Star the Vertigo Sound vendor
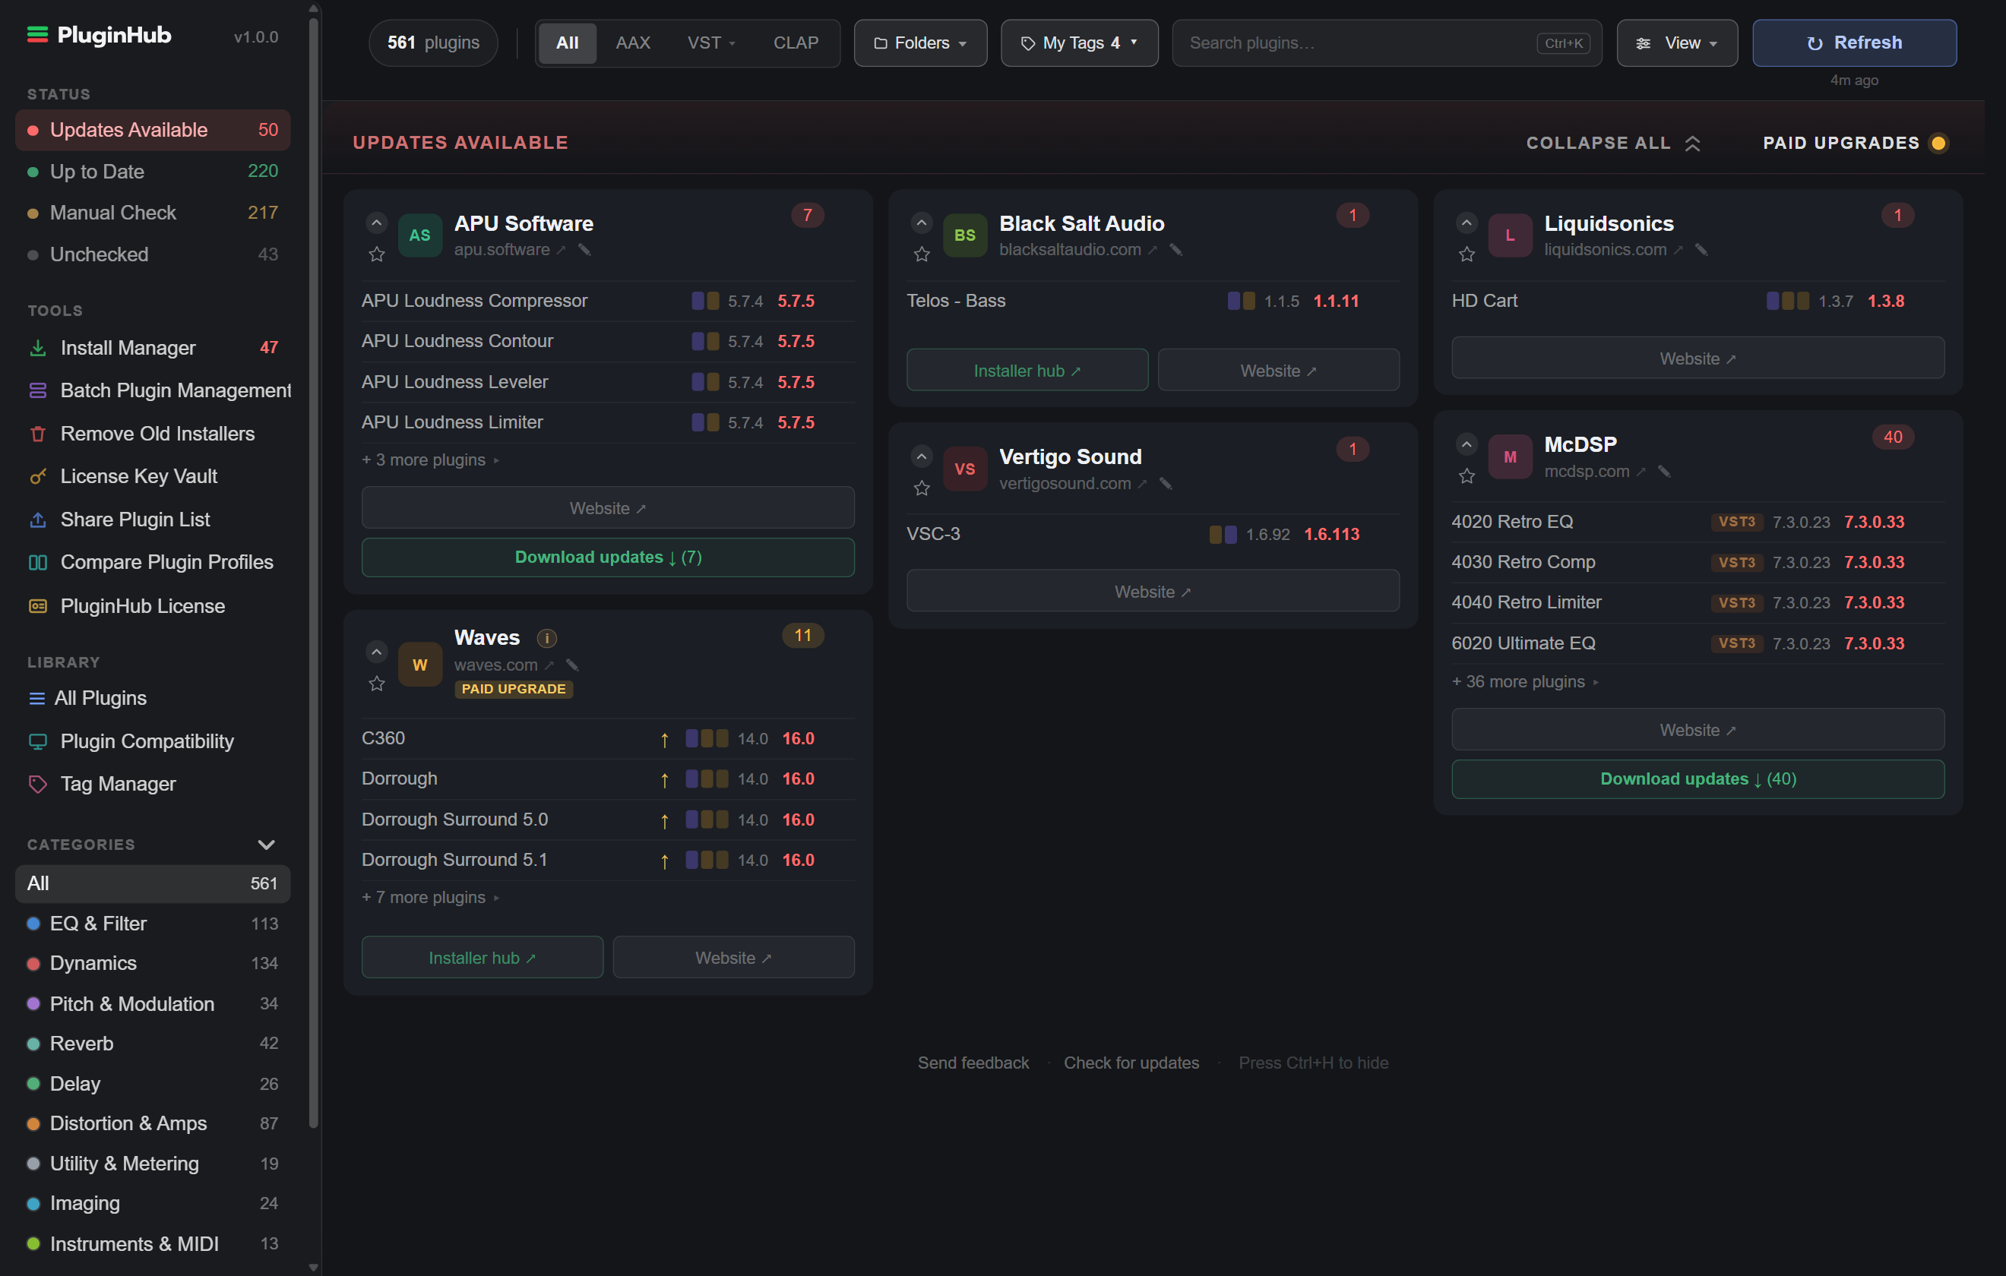 (922, 488)
